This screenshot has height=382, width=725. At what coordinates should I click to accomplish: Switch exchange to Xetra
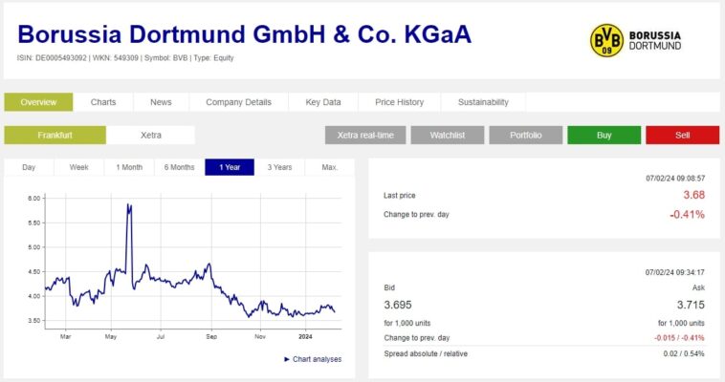pos(150,136)
